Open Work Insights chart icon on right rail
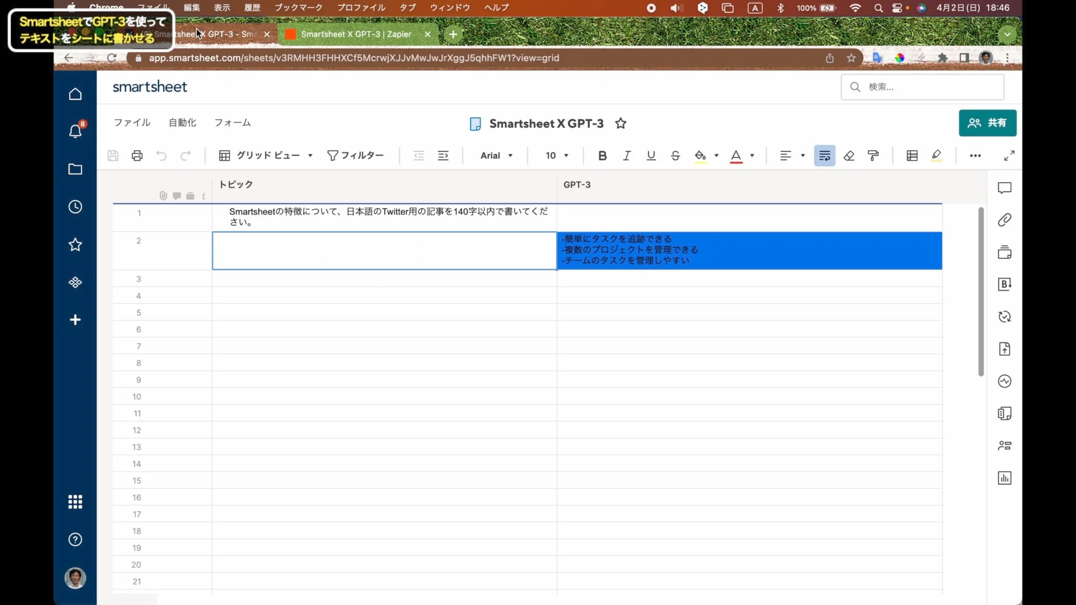 point(1005,478)
